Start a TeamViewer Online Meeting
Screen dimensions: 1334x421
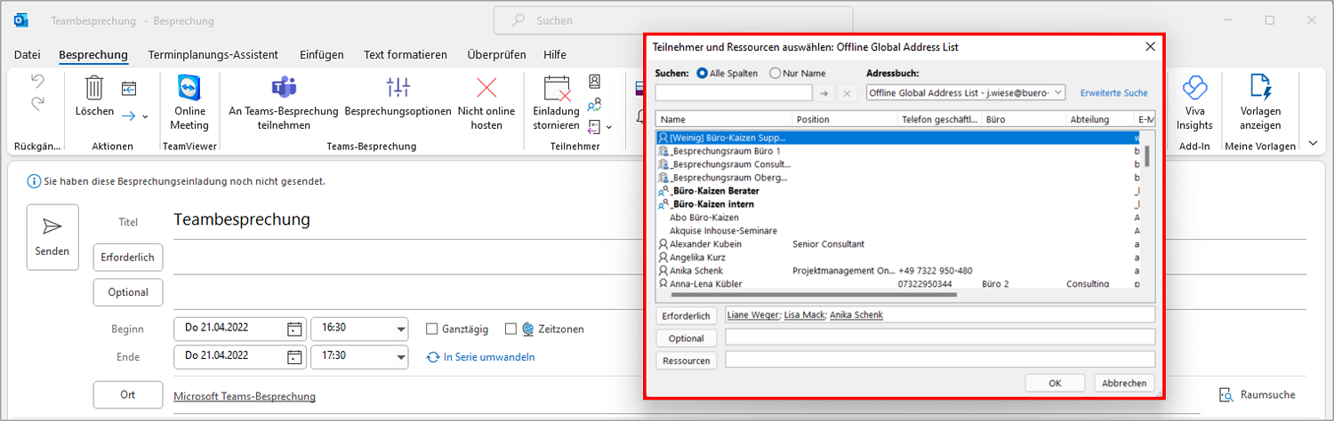189,103
